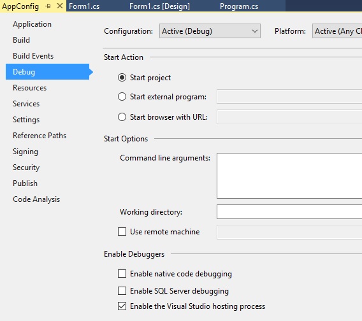
Task: Enable native code debugging checkbox
Action: 122,274
